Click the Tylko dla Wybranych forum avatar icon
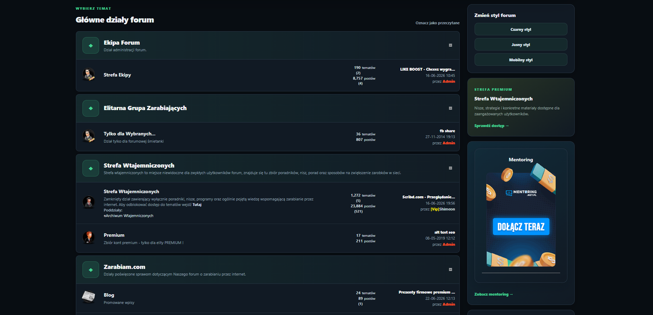 pos(89,136)
